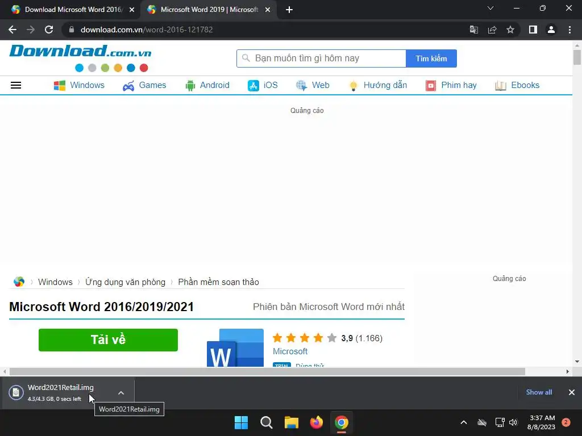
Task: Open taskbar Search
Action: pyautogui.click(x=267, y=422)
